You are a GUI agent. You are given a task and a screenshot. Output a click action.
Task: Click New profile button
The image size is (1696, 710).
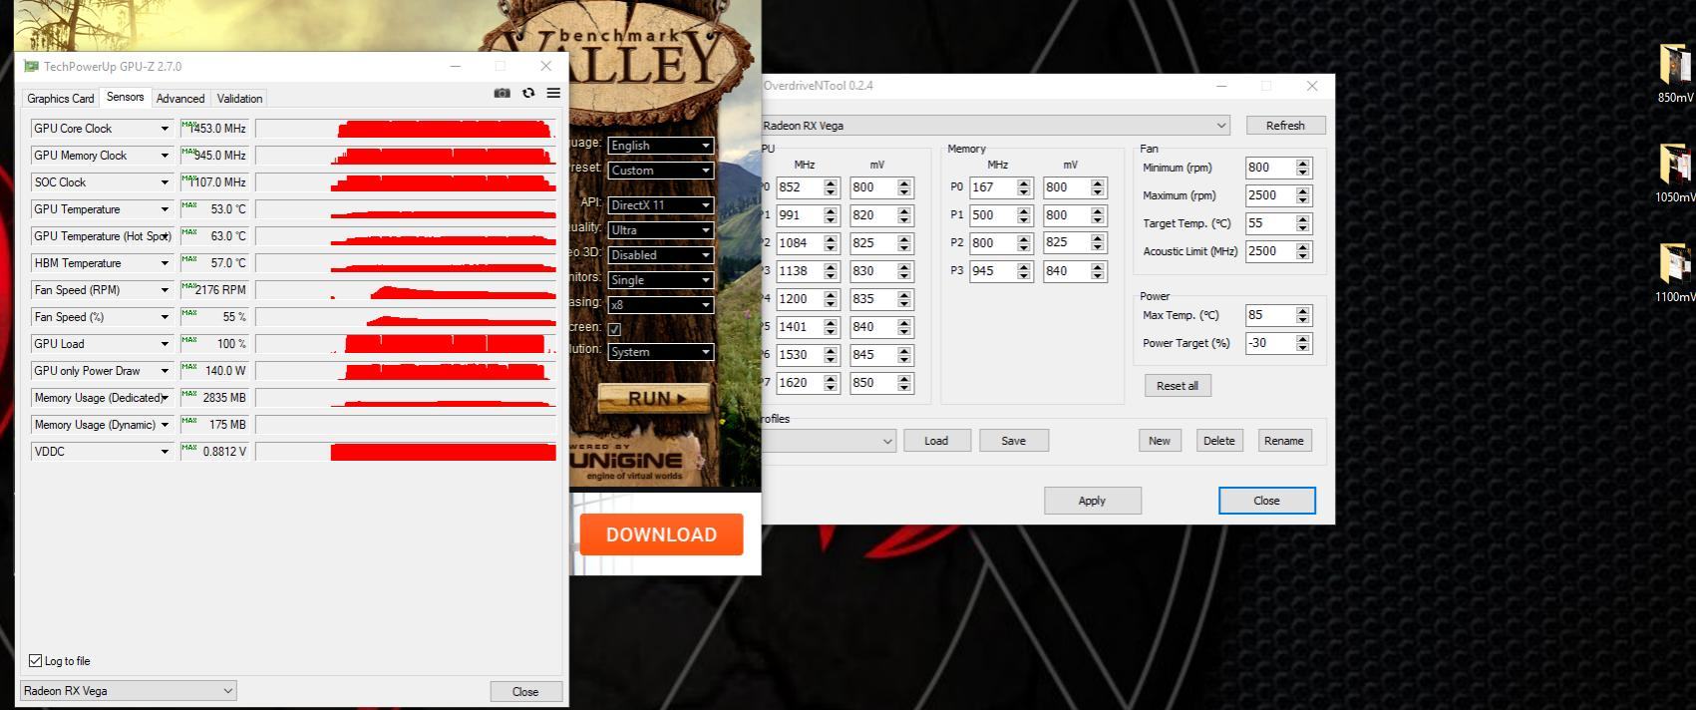pos(1160,441)
